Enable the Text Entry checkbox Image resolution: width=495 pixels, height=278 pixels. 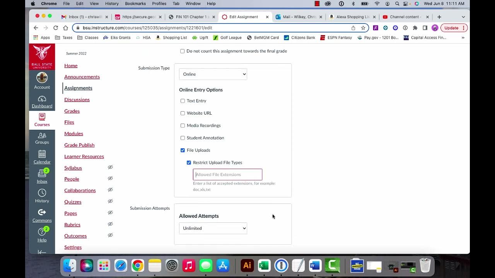(x=183, y=101)
